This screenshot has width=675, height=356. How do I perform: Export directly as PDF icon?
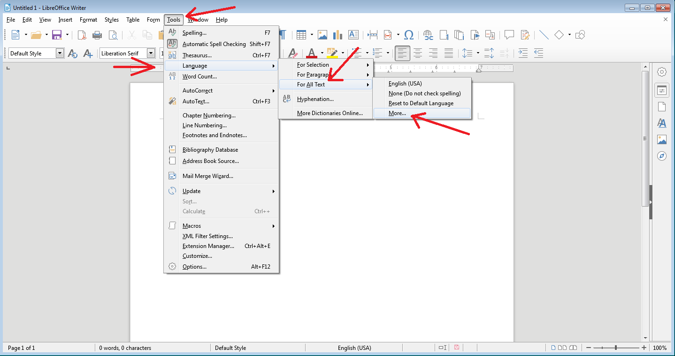[x=82, y=35]
